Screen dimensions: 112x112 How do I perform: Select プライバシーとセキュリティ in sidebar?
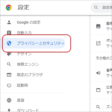33,43
